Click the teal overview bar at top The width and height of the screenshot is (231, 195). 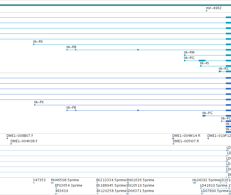(x=116, y=5)
